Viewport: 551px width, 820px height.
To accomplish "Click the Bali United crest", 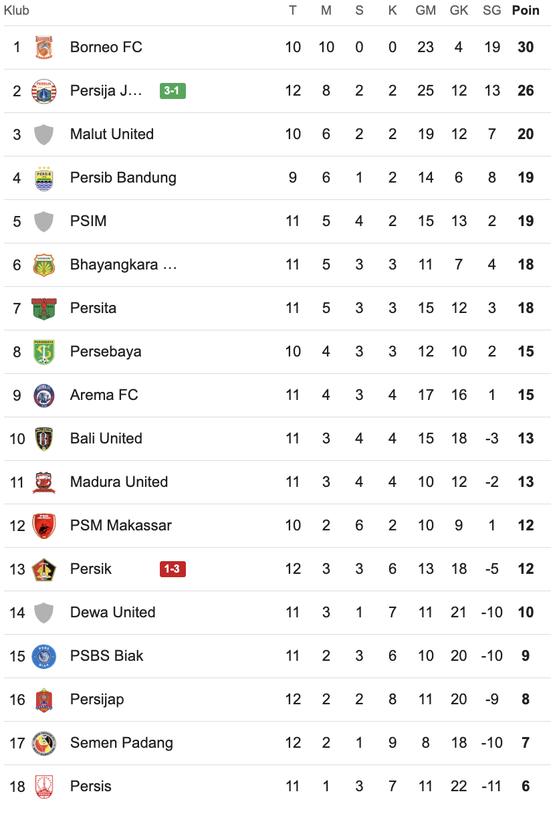I will [x=44, y=439].
